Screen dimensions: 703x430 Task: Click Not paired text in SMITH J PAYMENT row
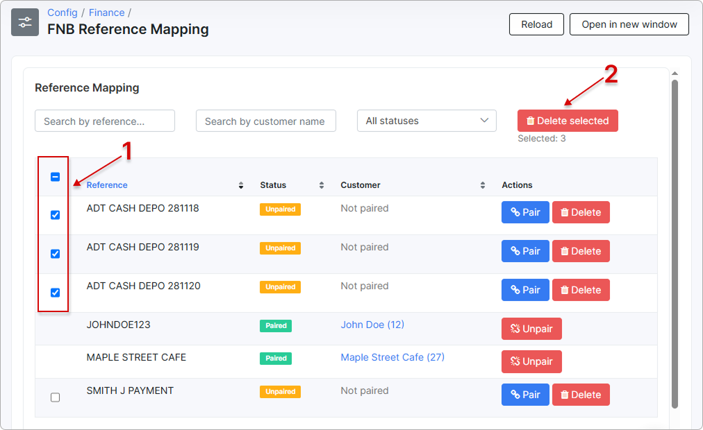(365, 390)
